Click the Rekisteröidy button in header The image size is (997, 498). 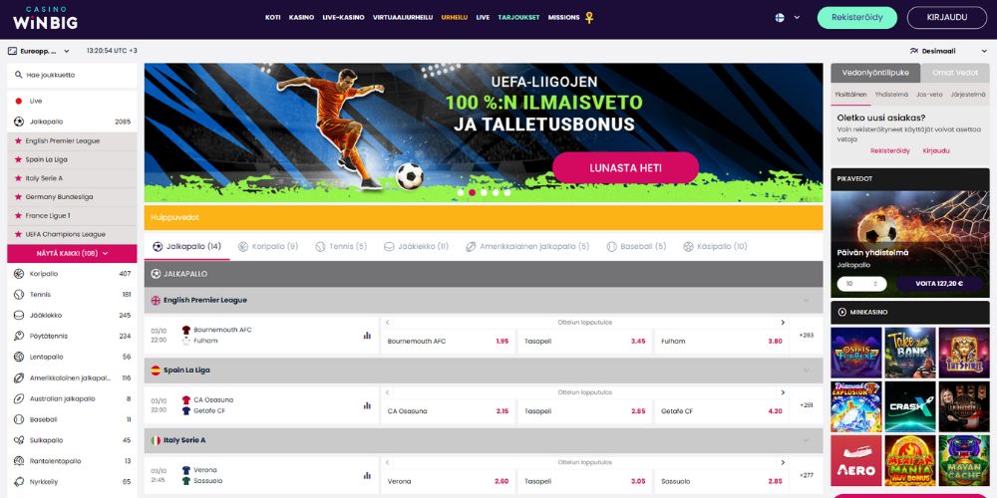[x=857, y=18]
